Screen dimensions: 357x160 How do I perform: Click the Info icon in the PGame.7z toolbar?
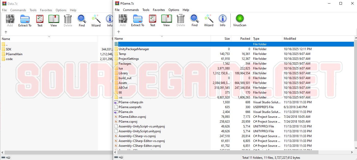(223, 20)
